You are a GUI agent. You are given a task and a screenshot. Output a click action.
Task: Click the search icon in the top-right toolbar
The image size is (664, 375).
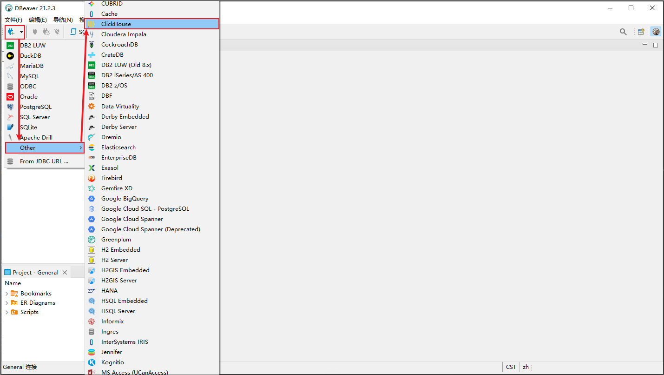tap(623, 32)
